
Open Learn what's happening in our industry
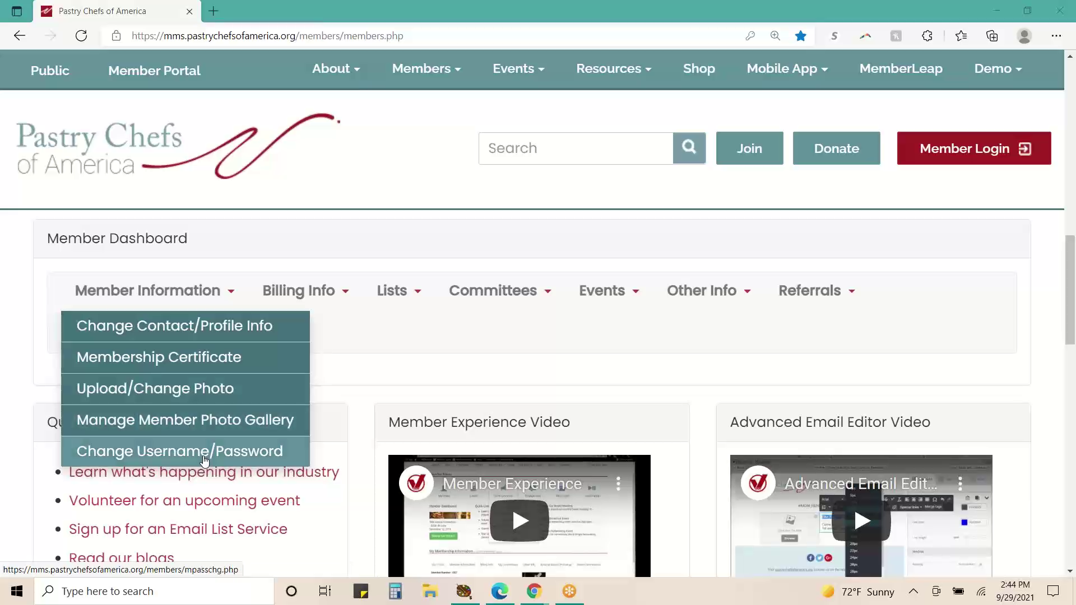click(x=204, y=473)
